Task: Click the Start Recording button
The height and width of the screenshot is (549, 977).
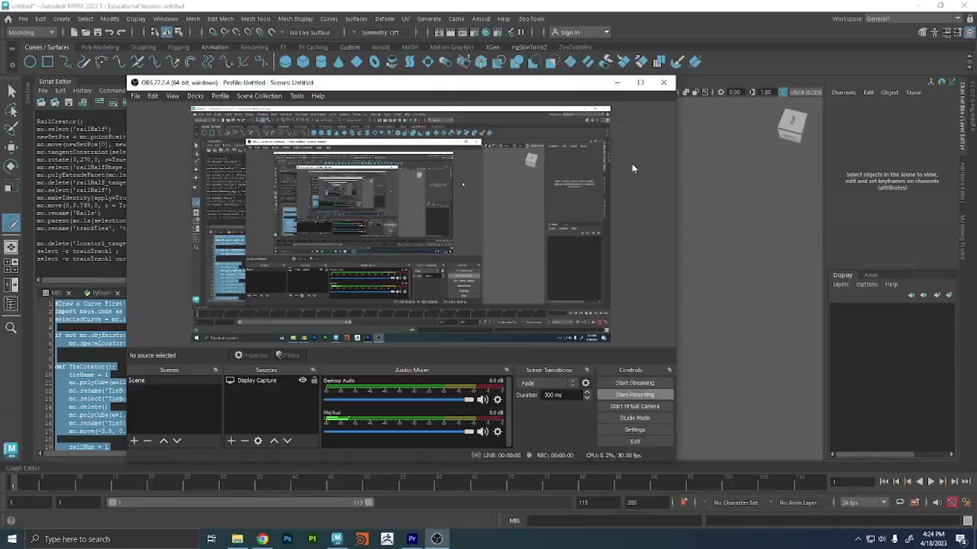Action: click(x=635, y=394)
